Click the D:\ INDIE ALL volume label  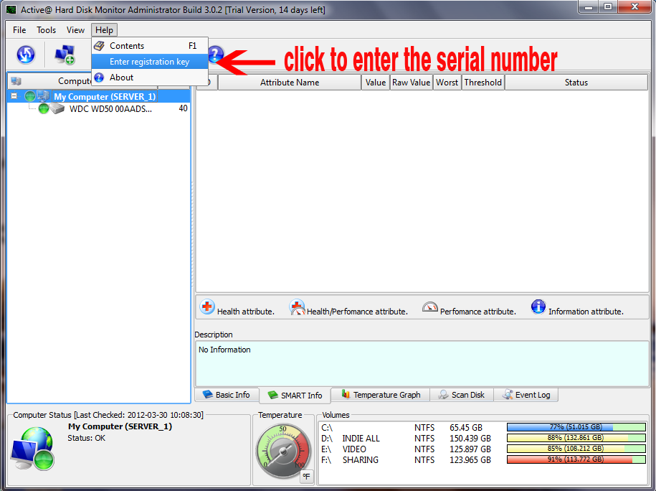click(x=361, y=438)
